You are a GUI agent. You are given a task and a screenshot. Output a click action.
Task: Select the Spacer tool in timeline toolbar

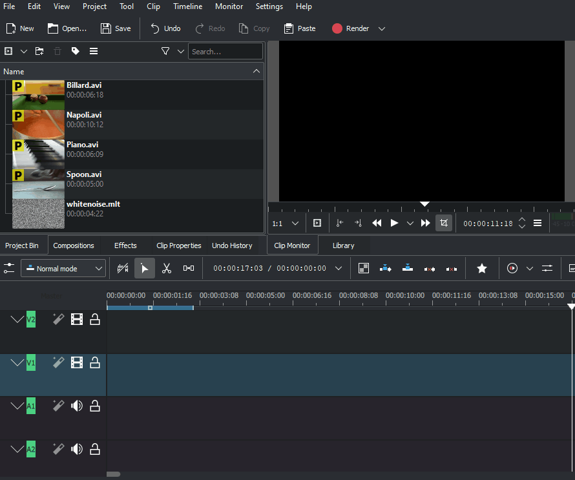(189, 268)
